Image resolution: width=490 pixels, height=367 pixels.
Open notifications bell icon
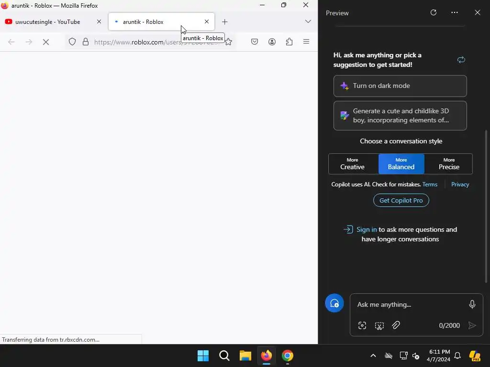(457, 356)
